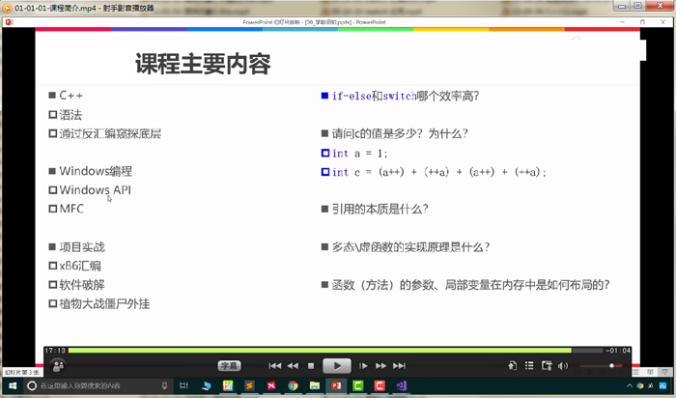Click 通过反汇编窥探底层 item
Image resolution: width=676 pixels, height=398 pixels.
tap(110, 133)
